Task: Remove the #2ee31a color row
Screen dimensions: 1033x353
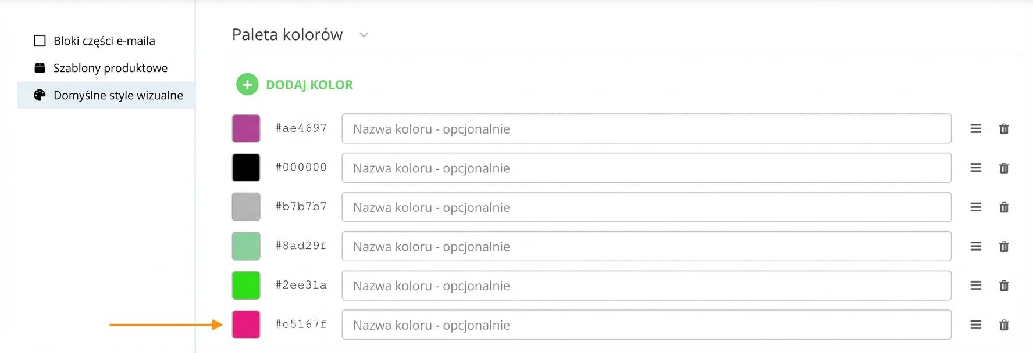Action: [1004, 286]
